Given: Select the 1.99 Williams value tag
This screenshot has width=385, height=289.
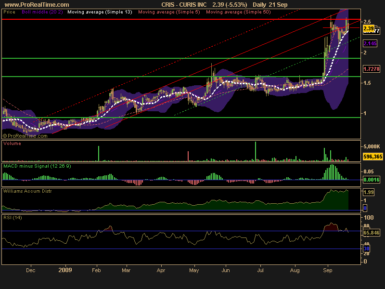Looking at the screenshot, I should click(x=369, y=192).
